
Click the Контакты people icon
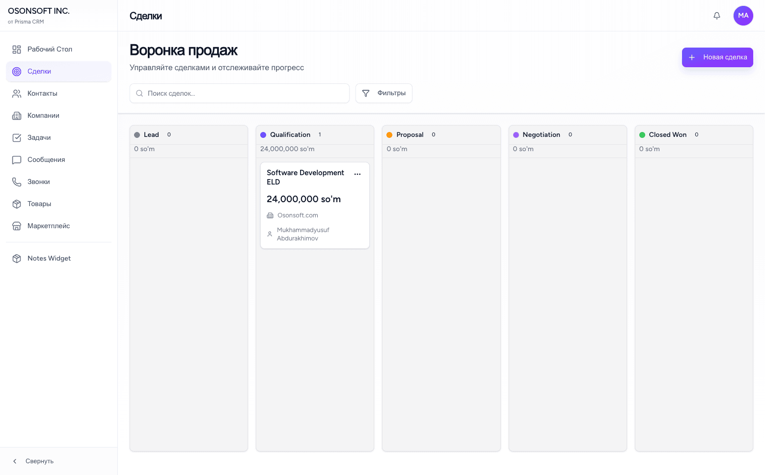point(17,93)
